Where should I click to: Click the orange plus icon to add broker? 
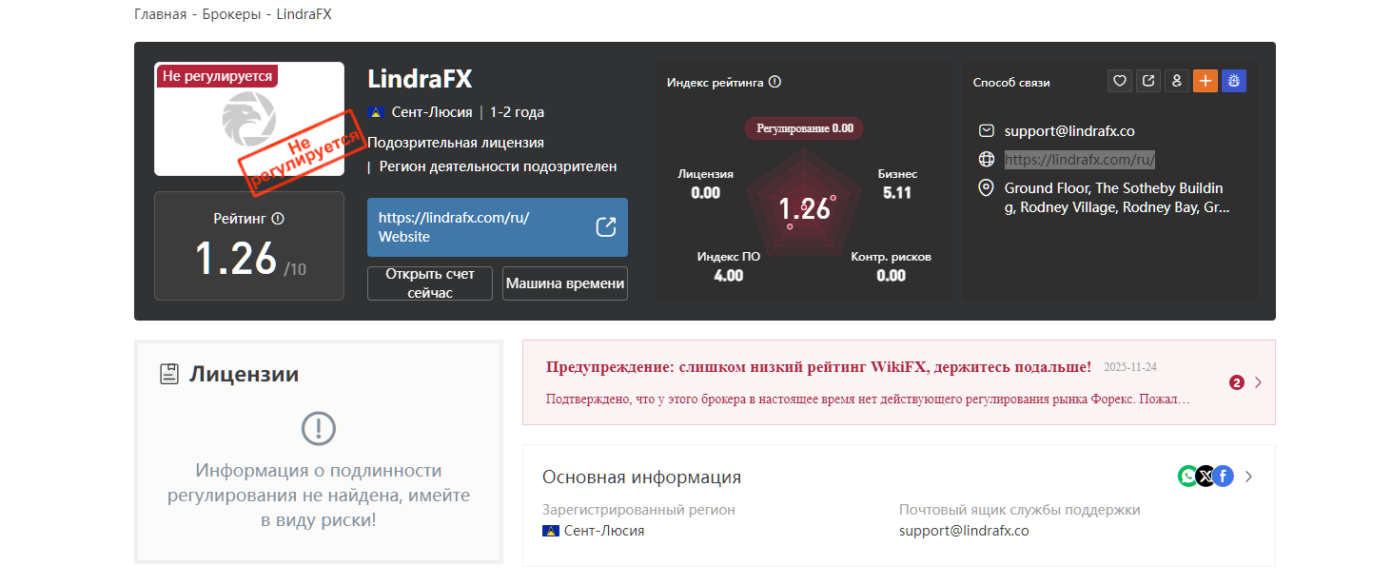(x=1205, y=81)
